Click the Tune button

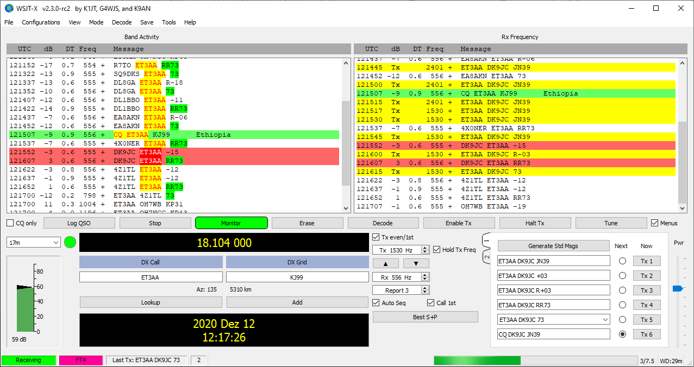tap(611, 223)
